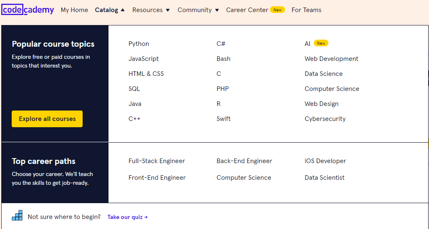Select the Cybersecurity topic

tap(325, 119)
